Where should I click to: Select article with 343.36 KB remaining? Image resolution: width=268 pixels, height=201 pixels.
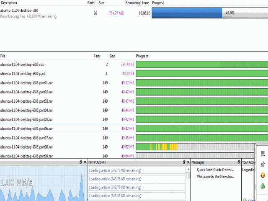[137, 196]
